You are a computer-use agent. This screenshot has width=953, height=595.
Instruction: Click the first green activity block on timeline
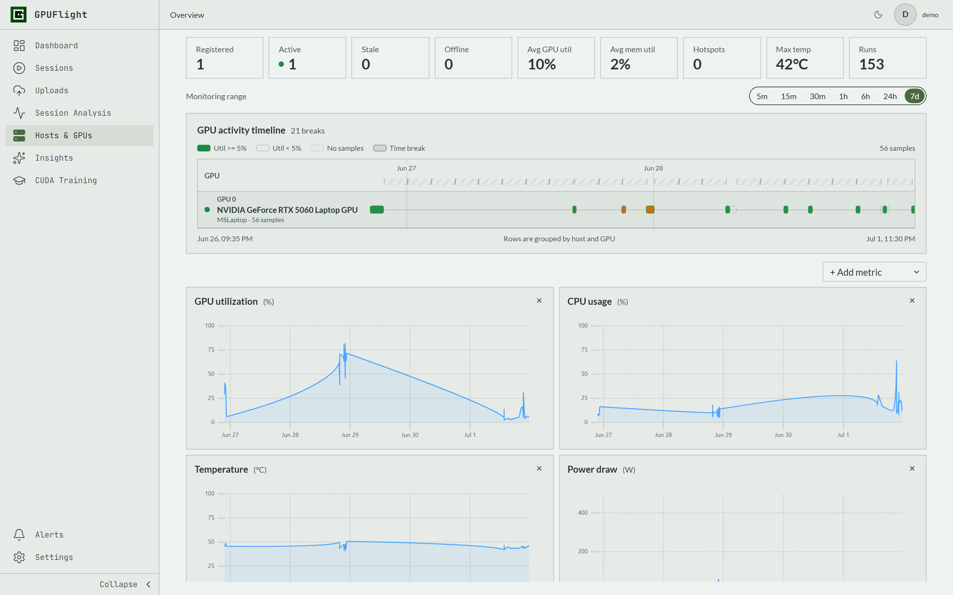tap(377, 209)
